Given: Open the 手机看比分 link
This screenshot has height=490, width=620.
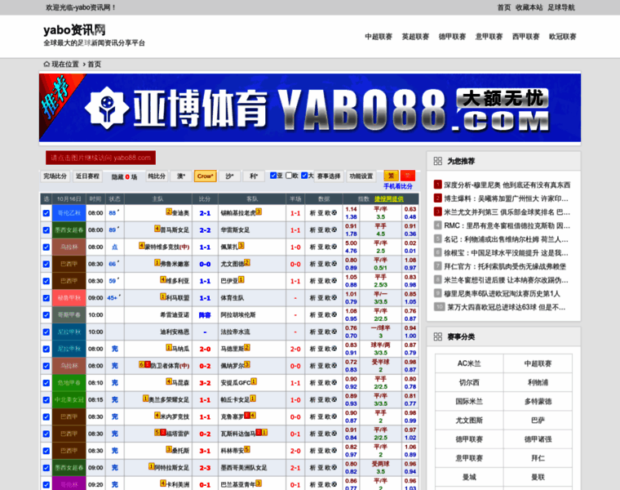Looking at the screenshot, I should pyautogui.click(x=398, y=186).
